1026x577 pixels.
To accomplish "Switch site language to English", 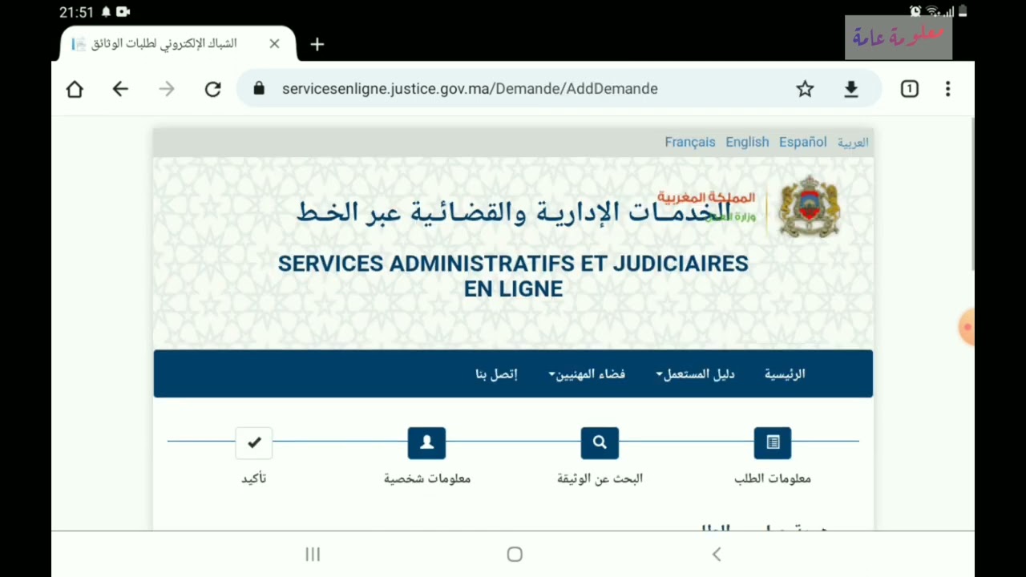I will click(747, 142).
